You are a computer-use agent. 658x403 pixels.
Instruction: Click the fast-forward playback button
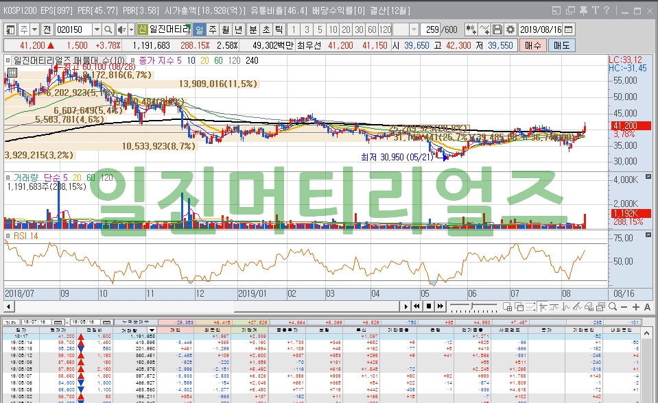tap(440, 306)
